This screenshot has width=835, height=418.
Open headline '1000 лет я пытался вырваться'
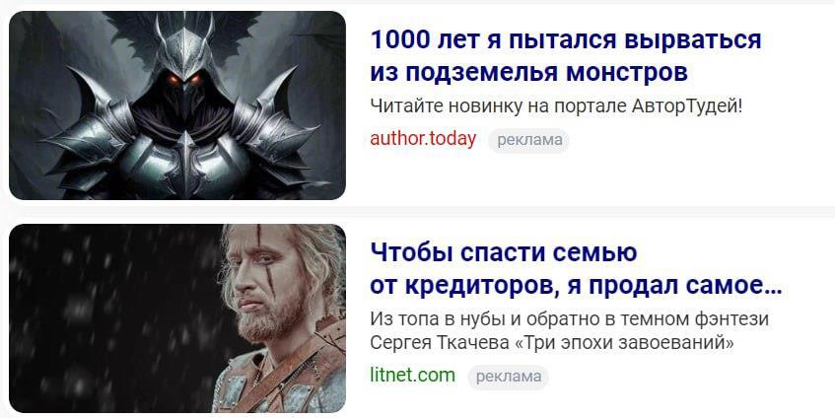click(566, 40)
